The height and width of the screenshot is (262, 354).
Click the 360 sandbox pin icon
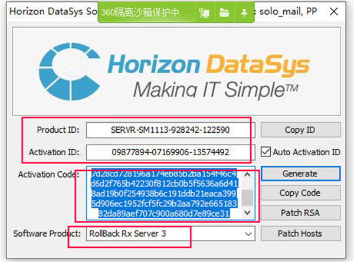[244, 12]
